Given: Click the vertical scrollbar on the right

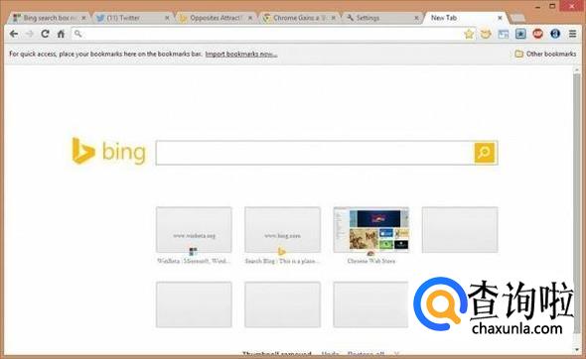Looking at the screenshot, I should point(577,209).
